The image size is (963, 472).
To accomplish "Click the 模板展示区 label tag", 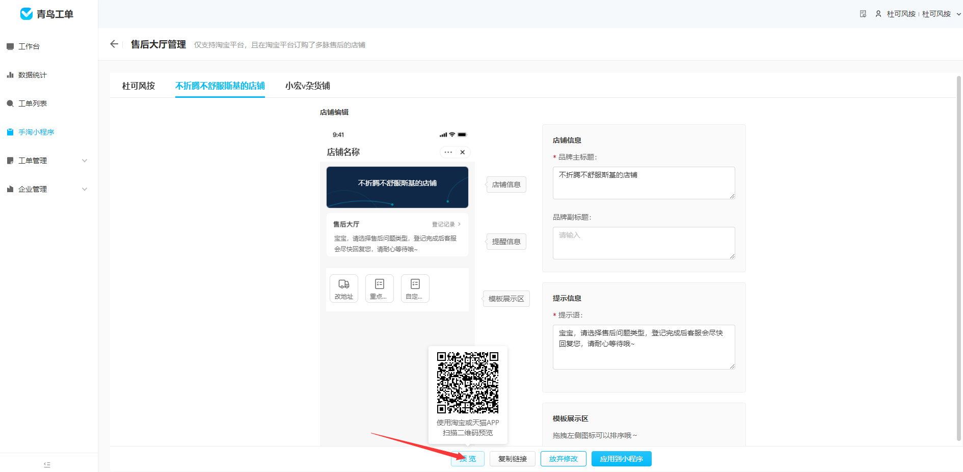I will 506,299.
